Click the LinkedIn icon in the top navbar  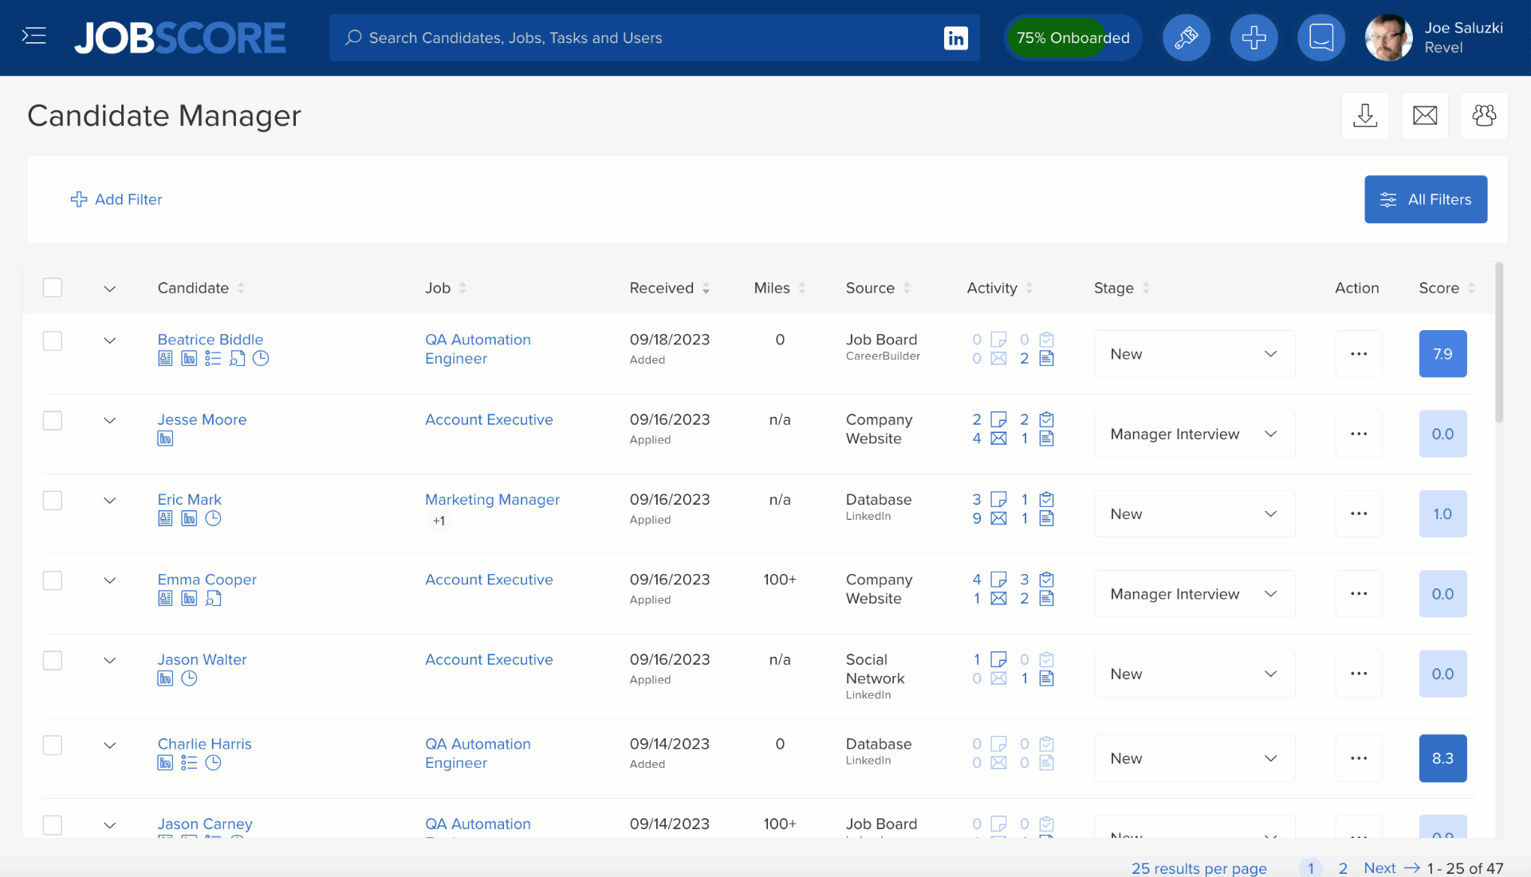pos(956,37)
